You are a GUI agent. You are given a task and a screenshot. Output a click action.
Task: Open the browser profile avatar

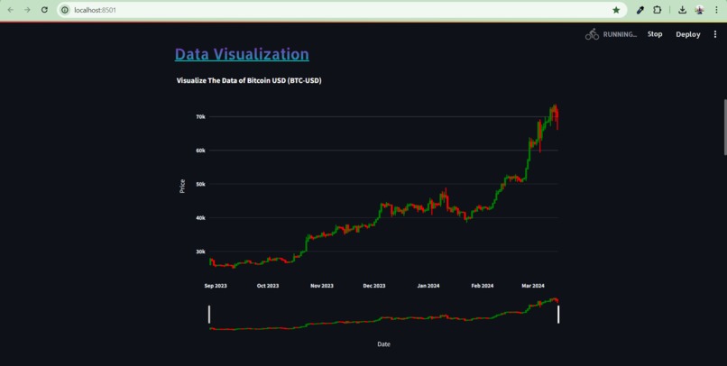[x=699, y=10]
